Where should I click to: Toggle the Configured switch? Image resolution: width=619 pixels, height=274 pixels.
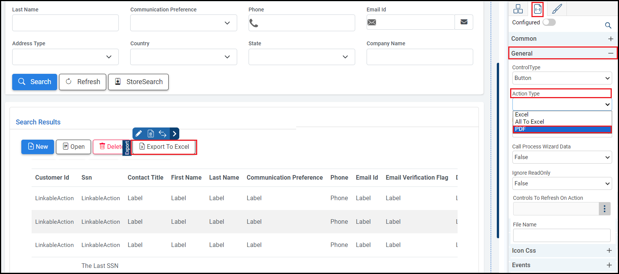[x=549, y=22]
